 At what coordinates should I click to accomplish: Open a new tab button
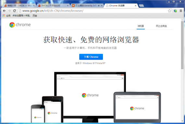click(x=141, y=5)
